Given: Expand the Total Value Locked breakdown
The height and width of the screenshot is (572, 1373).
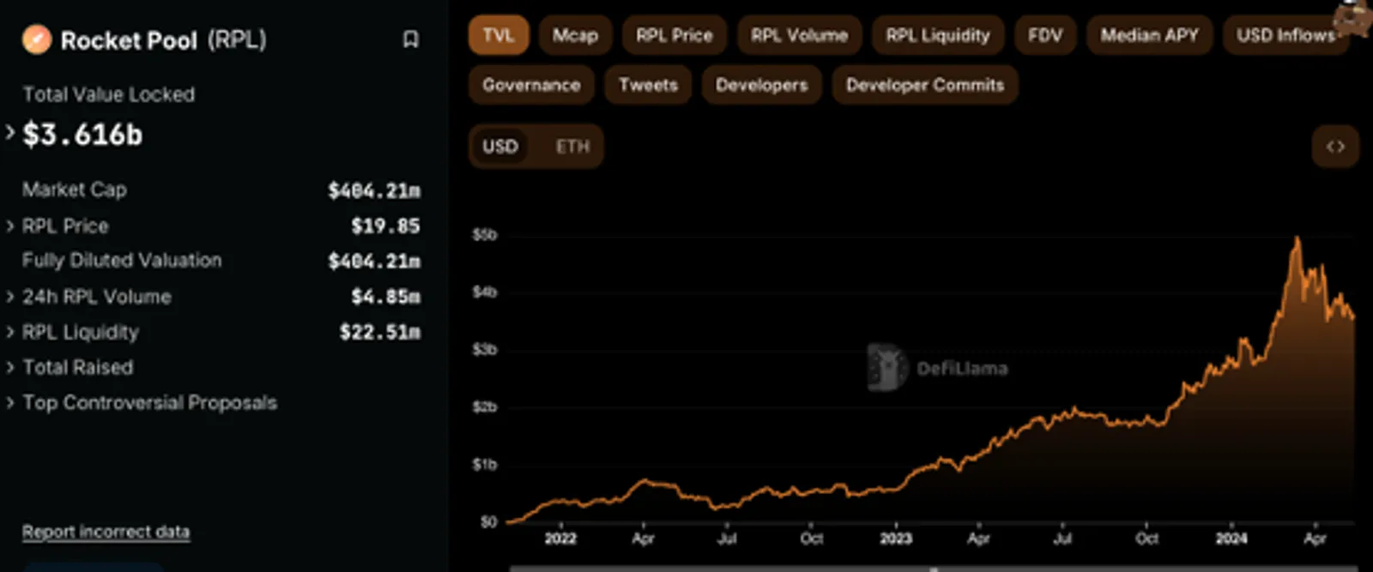Looking at the screenshot, I should coord(10,133).
